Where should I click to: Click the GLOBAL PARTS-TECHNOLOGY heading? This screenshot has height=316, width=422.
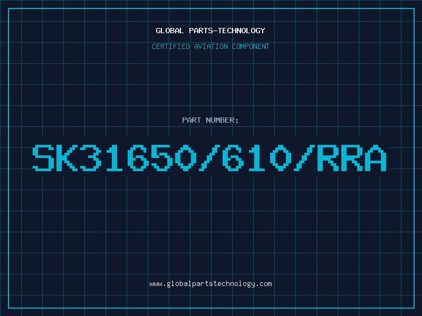[x=210, y=31]
